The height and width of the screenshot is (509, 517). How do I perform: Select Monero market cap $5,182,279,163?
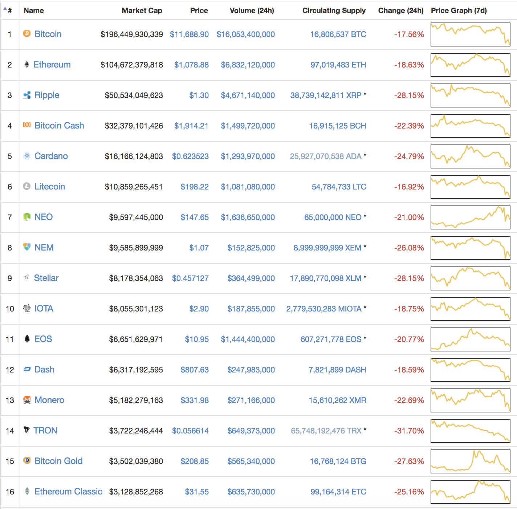pyautogui.click(x=136, y=400)
